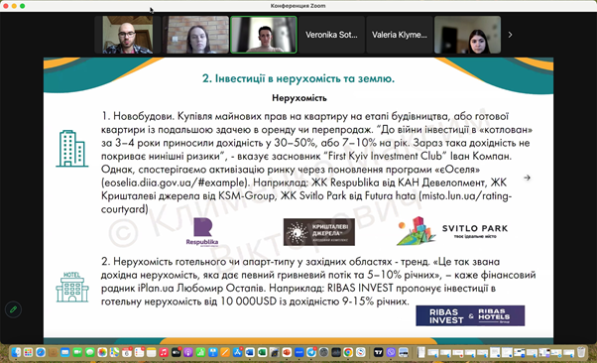The image size is (597, 363).
Task: Launch Numbers from the Dock
Action: (x=200, y=352)
